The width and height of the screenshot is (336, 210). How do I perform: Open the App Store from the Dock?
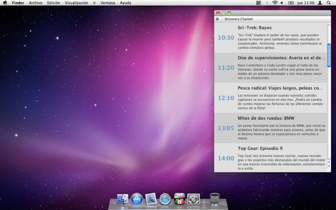(x=137, y=199)
